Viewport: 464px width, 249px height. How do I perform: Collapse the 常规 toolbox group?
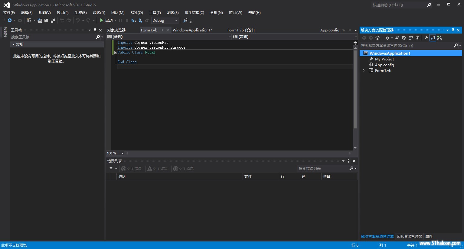[x=13, y=44]
